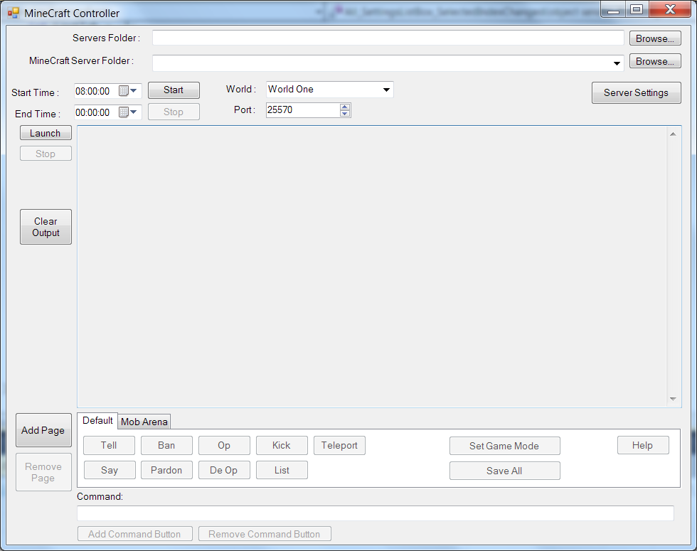Click the De Op command button
This screenshot has height=551, width=697.
tap(224, 470)
